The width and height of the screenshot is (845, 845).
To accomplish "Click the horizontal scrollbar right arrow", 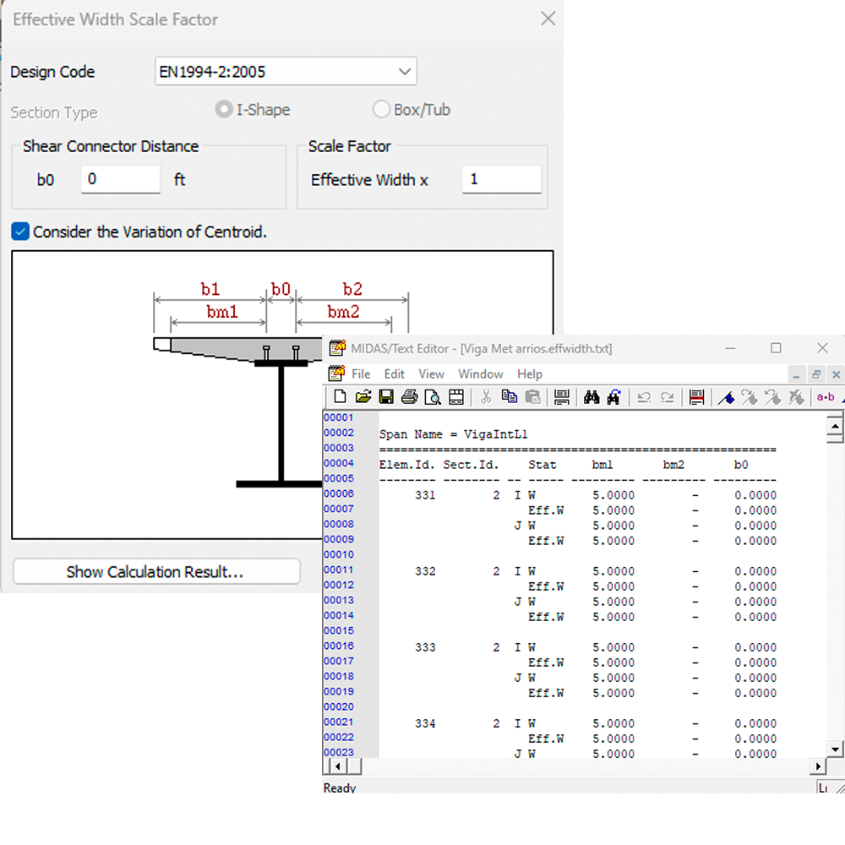I will click(x=818, y=766).
